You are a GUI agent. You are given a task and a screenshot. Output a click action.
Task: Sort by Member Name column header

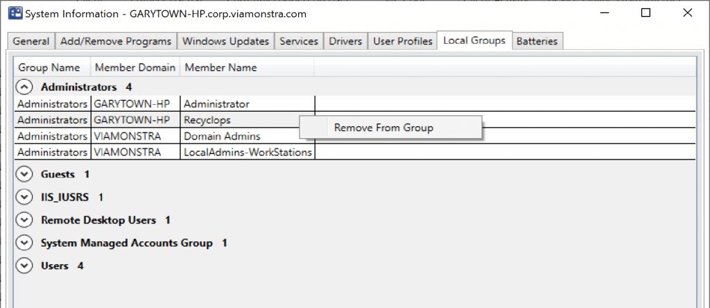(220, 67)
